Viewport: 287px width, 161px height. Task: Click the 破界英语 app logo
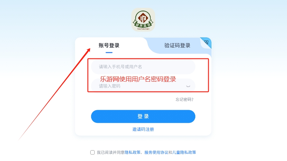(143, 20)
